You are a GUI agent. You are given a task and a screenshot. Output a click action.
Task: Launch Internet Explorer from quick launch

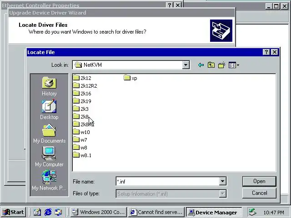48,212
